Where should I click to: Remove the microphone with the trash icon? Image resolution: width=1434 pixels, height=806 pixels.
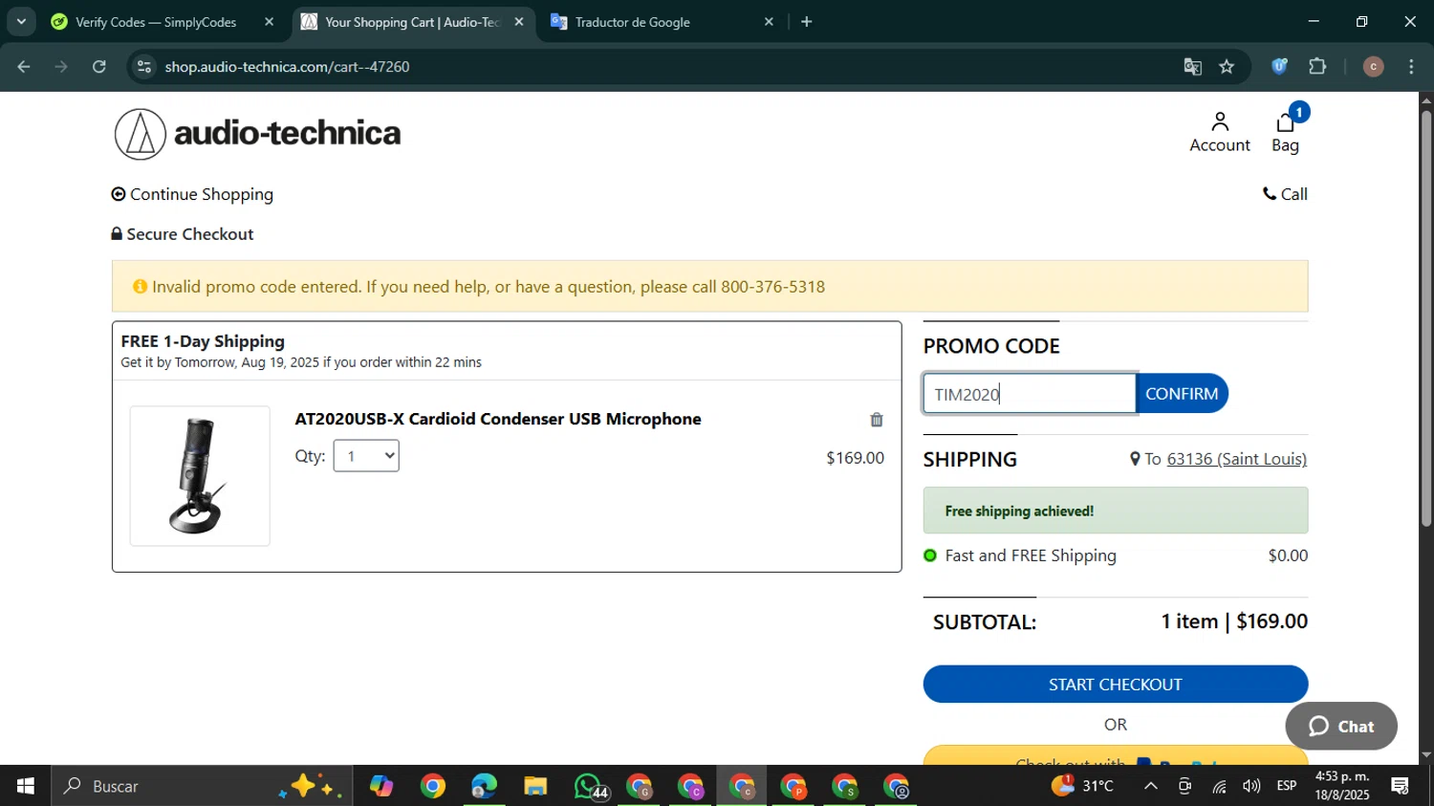point(876,420)
